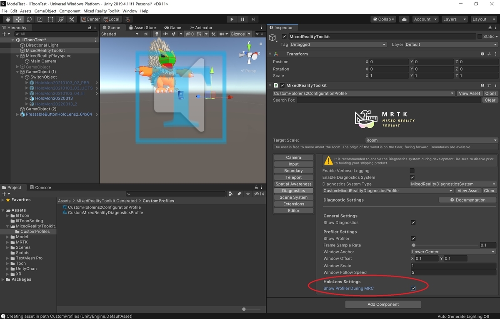Open the Tag dropdown
Screen dimensions: 500x319
point(338,45)
